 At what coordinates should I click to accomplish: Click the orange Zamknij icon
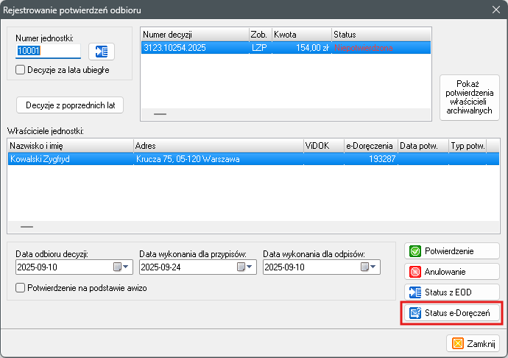[457, 343]
